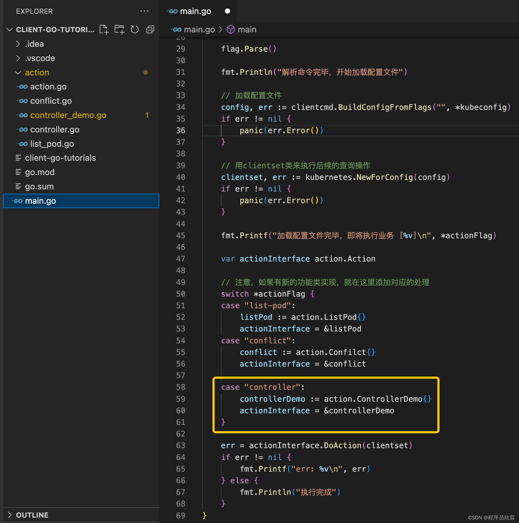Open controller.go from the file tree

(x=55, y=130)
